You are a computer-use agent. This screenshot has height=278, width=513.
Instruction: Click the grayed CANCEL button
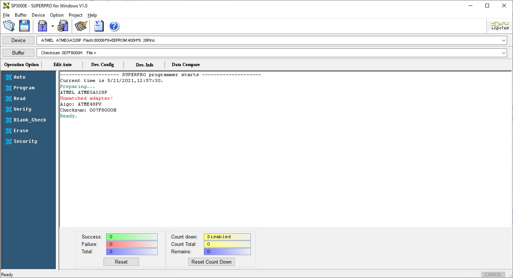[x=493, y=275]
